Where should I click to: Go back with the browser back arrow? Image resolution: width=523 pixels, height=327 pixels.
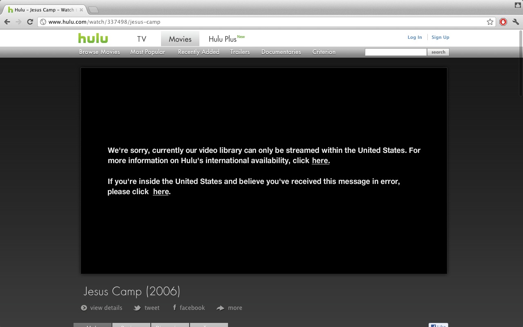(x=7, y=22)
